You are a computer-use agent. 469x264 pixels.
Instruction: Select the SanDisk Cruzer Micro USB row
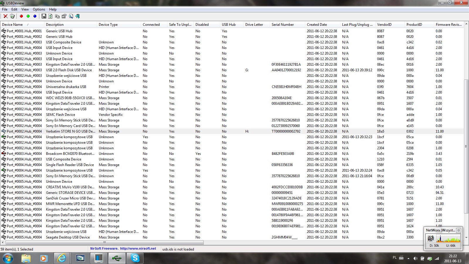232,198
